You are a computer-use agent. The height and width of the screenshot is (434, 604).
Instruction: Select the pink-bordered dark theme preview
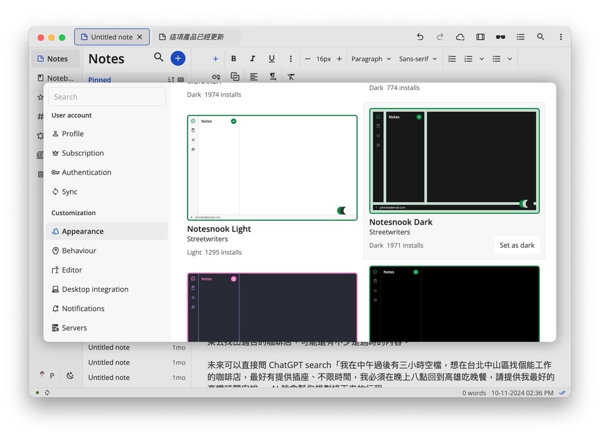272,307
